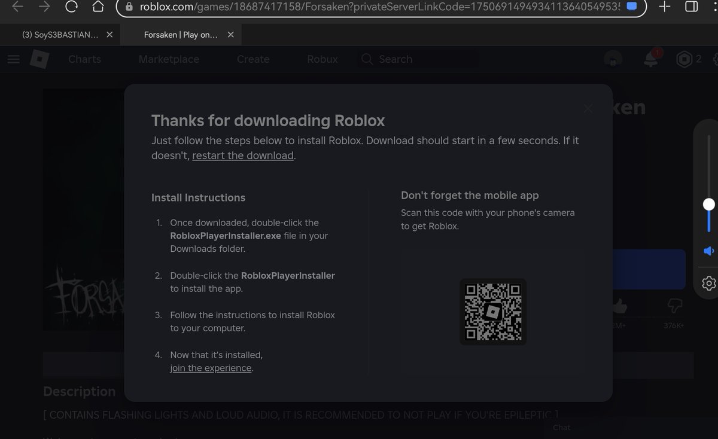This screenshot has width=718, height=439.
Task: Open the Create page
Action: coord(253,59)
